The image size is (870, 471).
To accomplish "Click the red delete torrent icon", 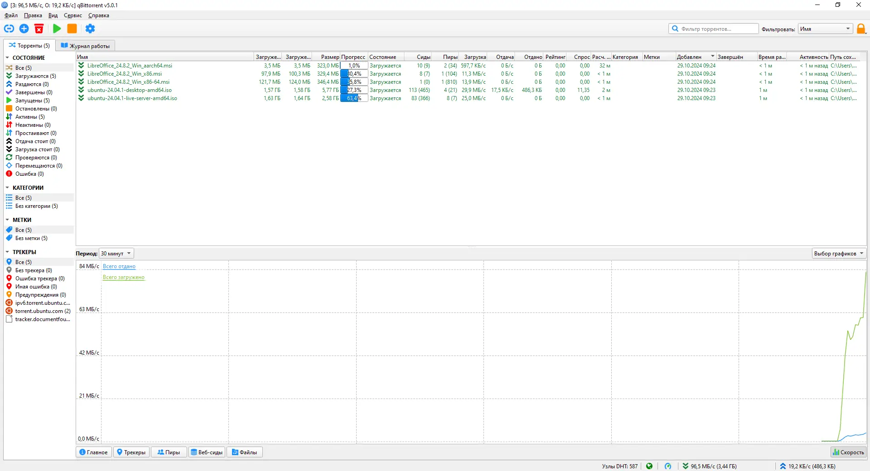I will (39, 29).
